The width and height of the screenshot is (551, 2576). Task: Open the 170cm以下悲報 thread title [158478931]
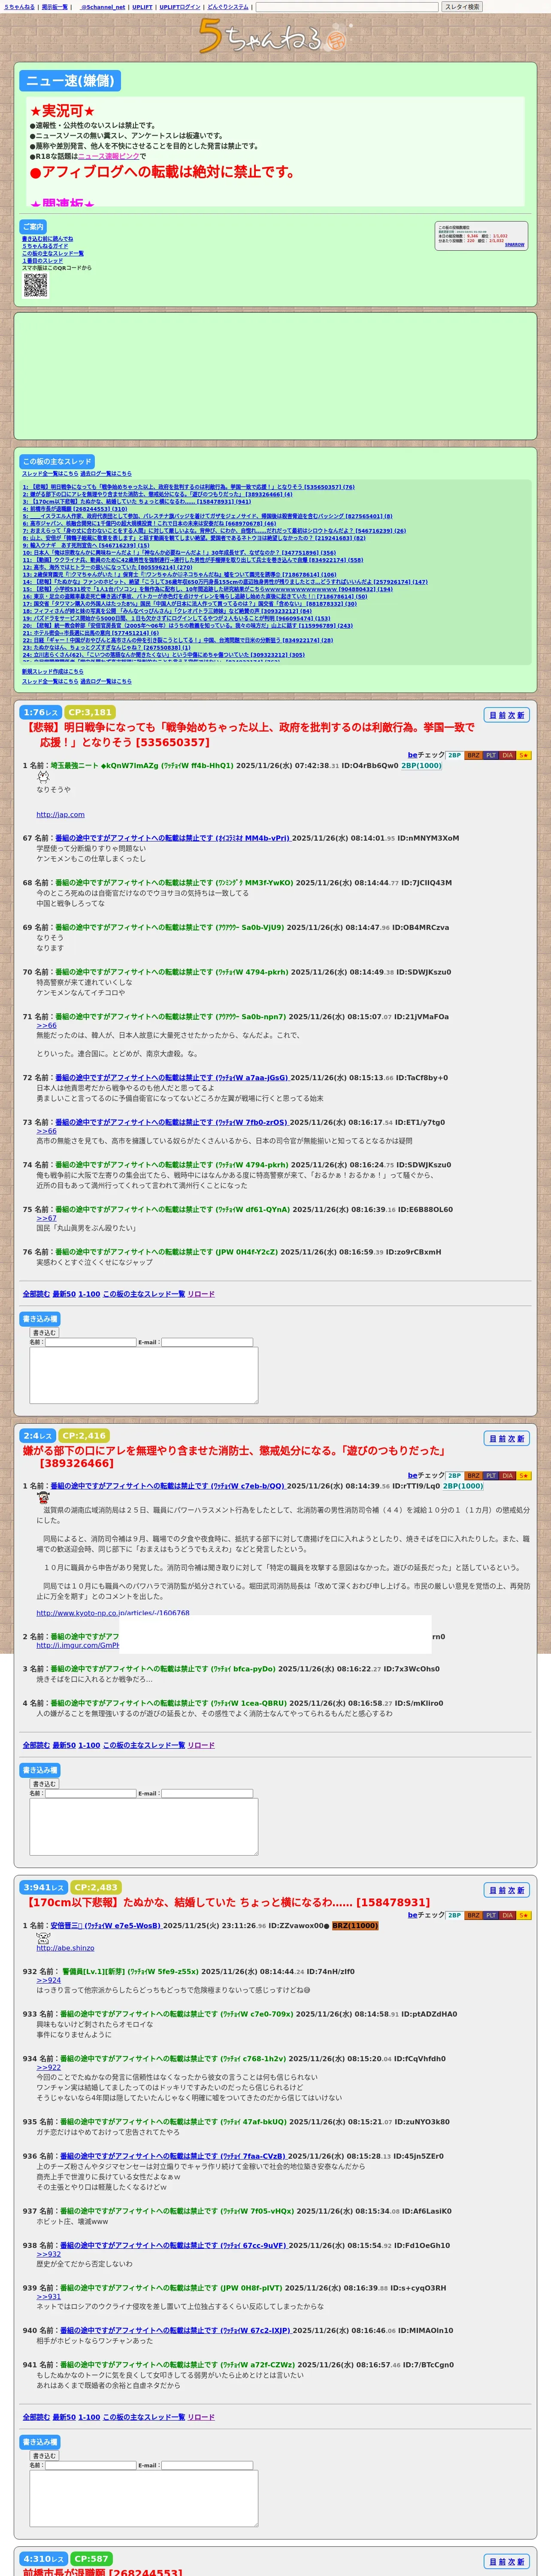coord(226,1902)
